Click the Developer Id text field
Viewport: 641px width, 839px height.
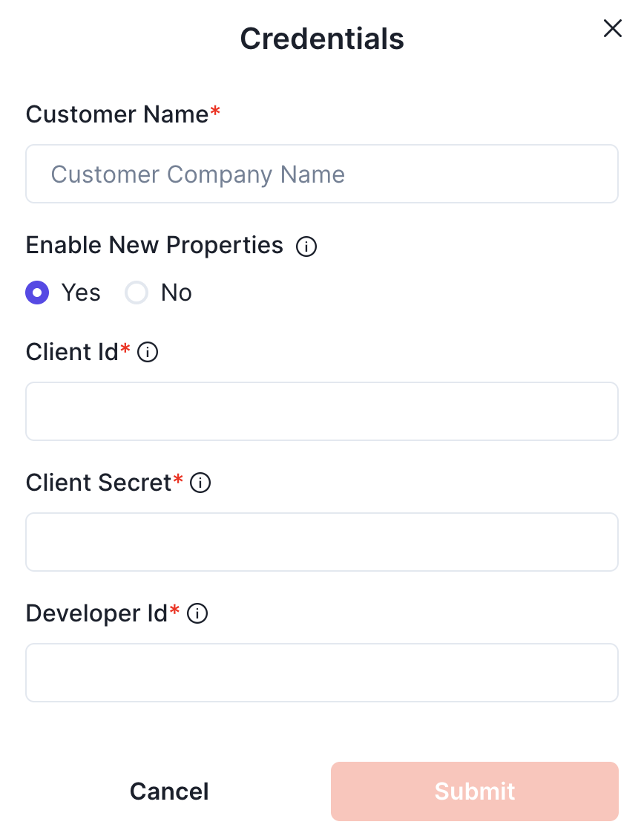322,673
